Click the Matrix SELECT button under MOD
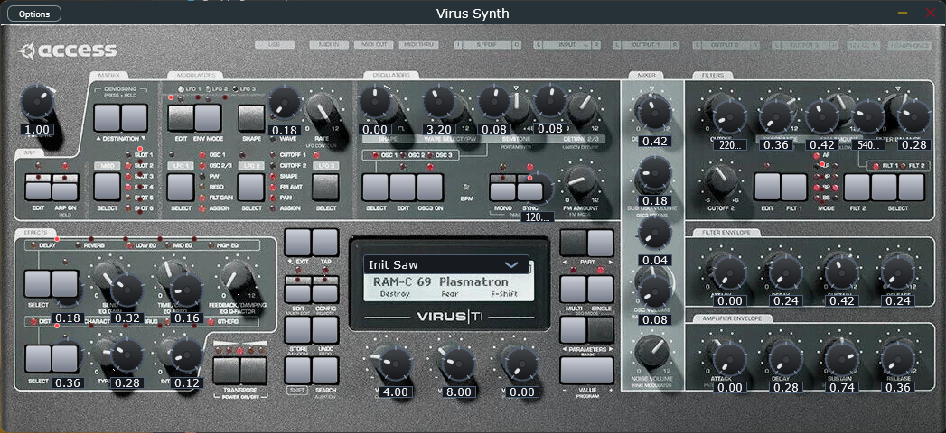Viewport: 946px width, 433px height. [x=107, y=187]
